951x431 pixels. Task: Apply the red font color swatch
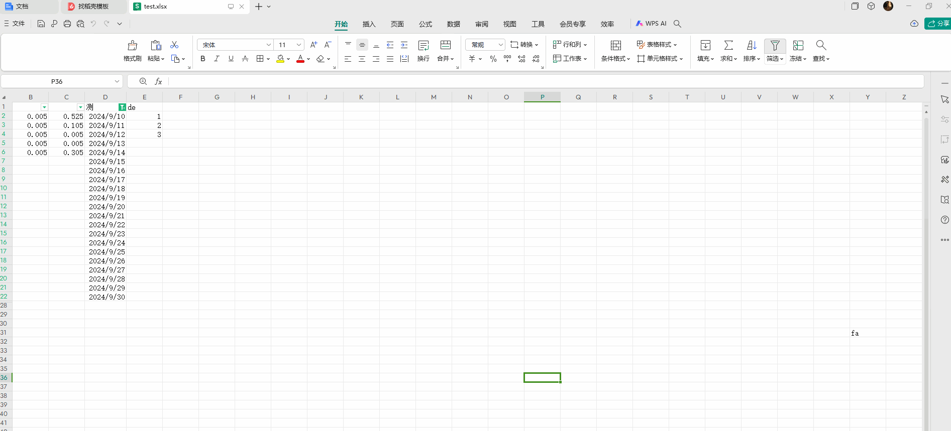(x=300, y=59)
